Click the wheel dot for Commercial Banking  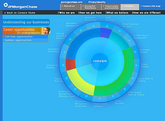click(63, 65)
